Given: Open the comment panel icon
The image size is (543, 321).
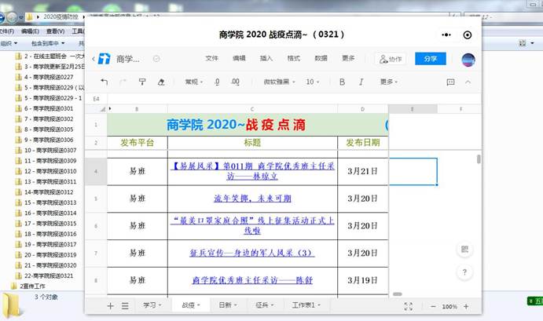Looking at the screenshot, I should click(450, 82).
